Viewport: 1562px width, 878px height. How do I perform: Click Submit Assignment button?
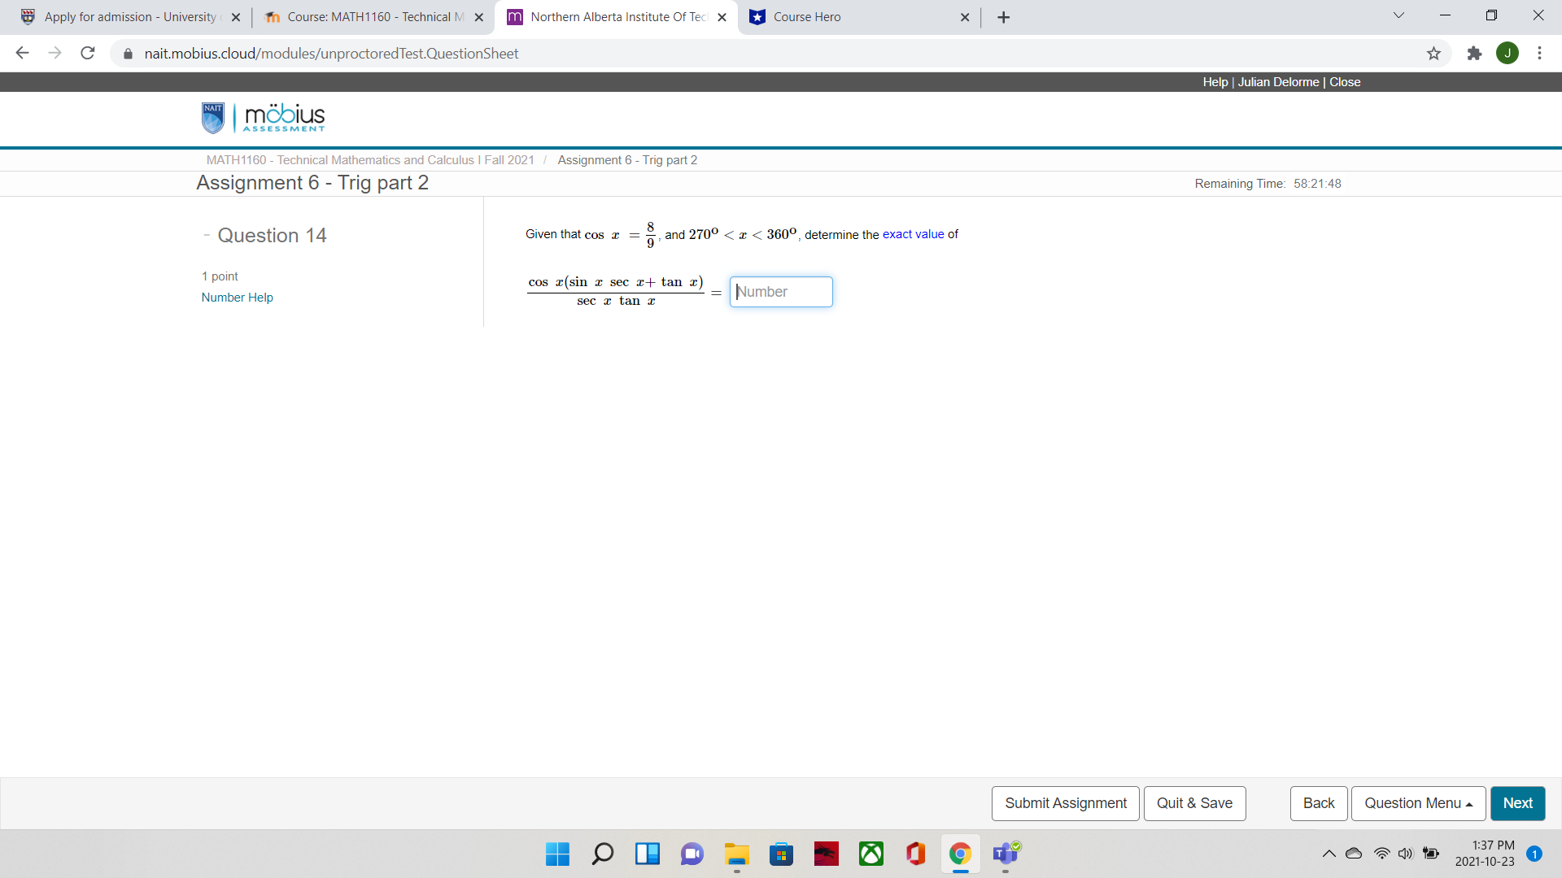tap(1065, 803)
